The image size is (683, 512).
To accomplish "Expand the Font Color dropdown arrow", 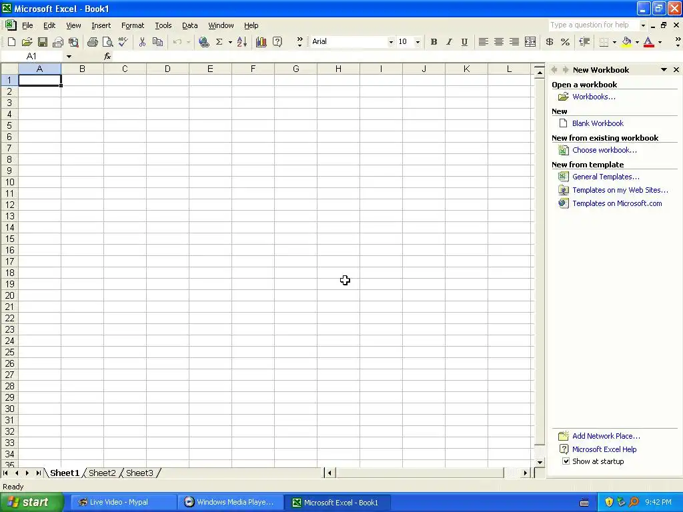I will click(660, 42).
